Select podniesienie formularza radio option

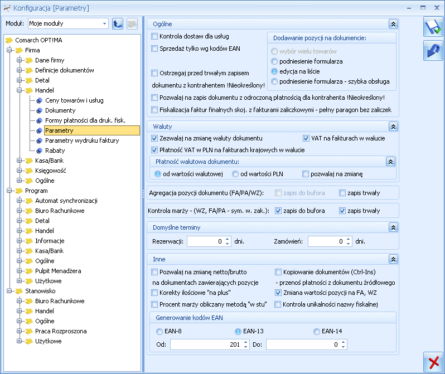274,61
